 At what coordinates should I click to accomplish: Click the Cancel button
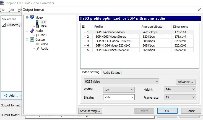(x=191, y=111)
